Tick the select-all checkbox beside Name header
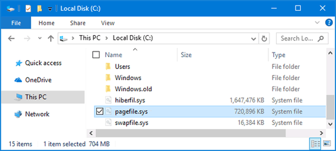 96,55
